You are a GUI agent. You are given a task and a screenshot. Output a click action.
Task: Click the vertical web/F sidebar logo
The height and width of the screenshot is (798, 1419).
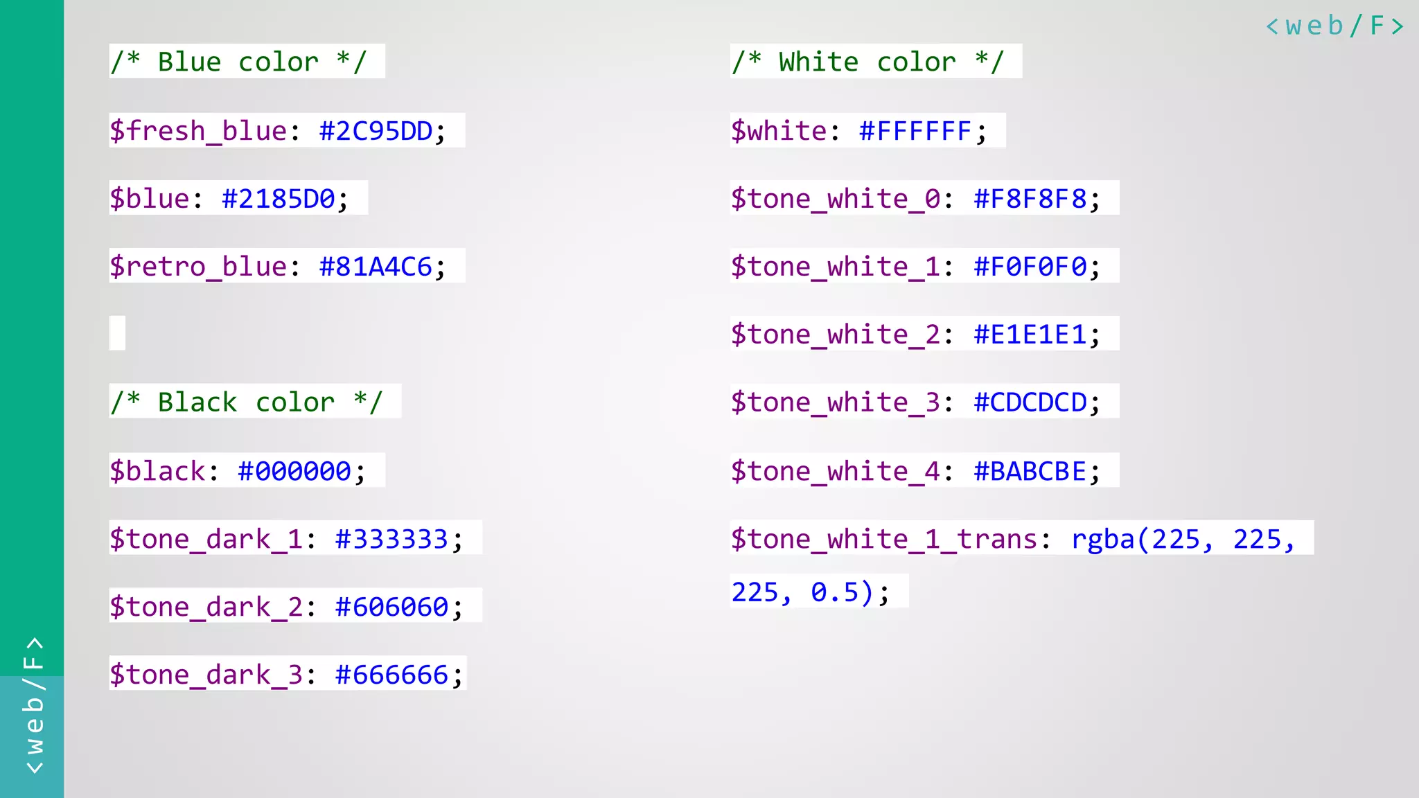click(33, 705)
